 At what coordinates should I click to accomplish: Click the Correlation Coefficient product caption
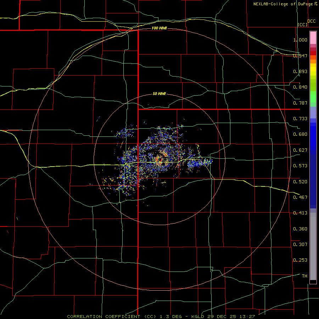(161, 317)
